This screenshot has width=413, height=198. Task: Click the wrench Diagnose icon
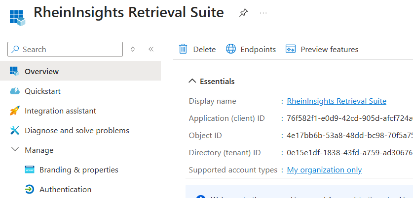14,130
